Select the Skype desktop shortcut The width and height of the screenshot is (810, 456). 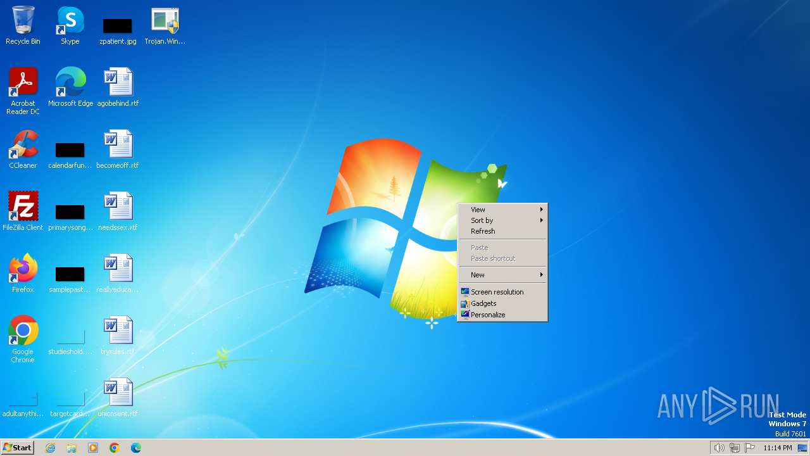coord(70,25)
